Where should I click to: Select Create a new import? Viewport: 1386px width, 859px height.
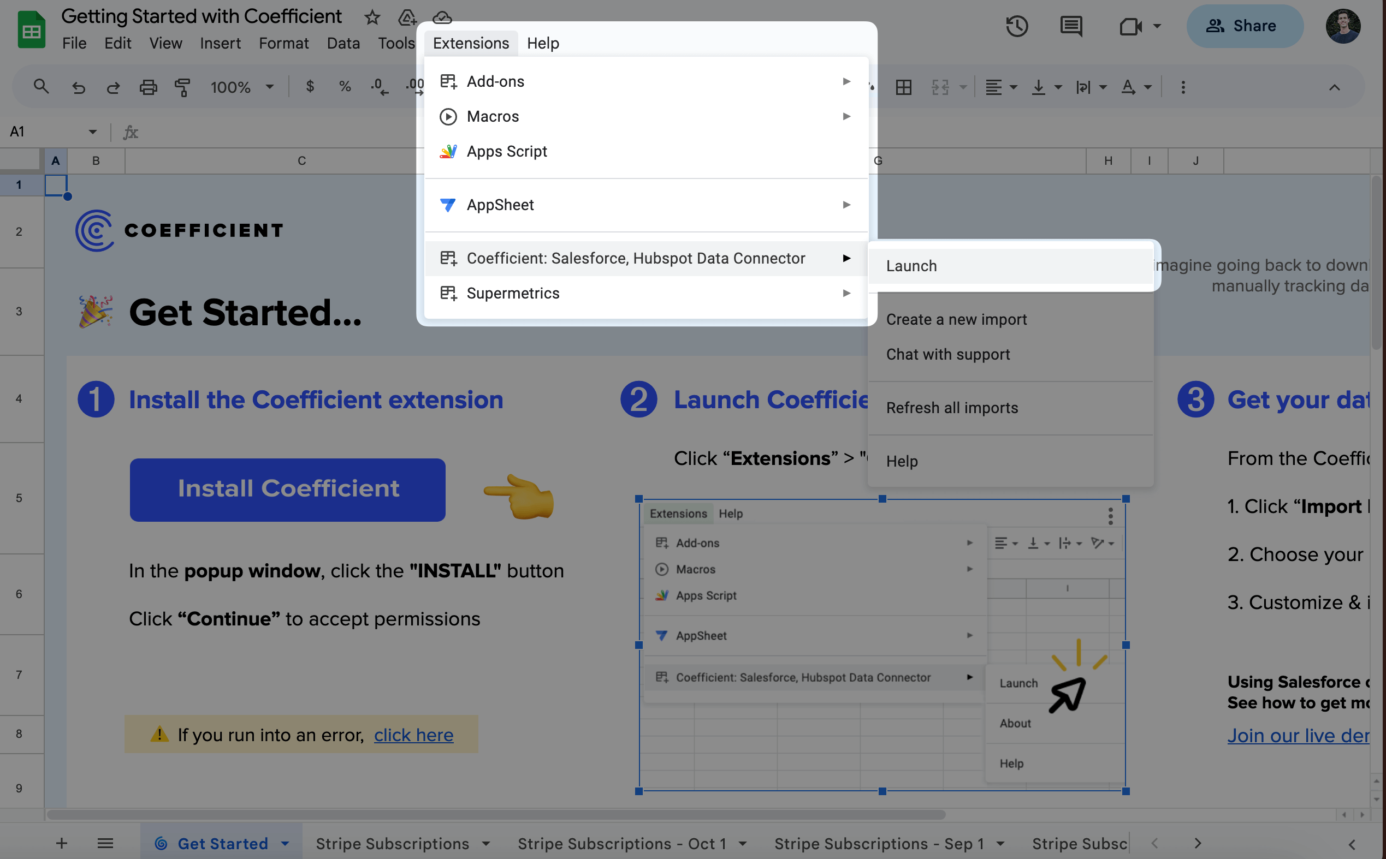(1010, 319)
